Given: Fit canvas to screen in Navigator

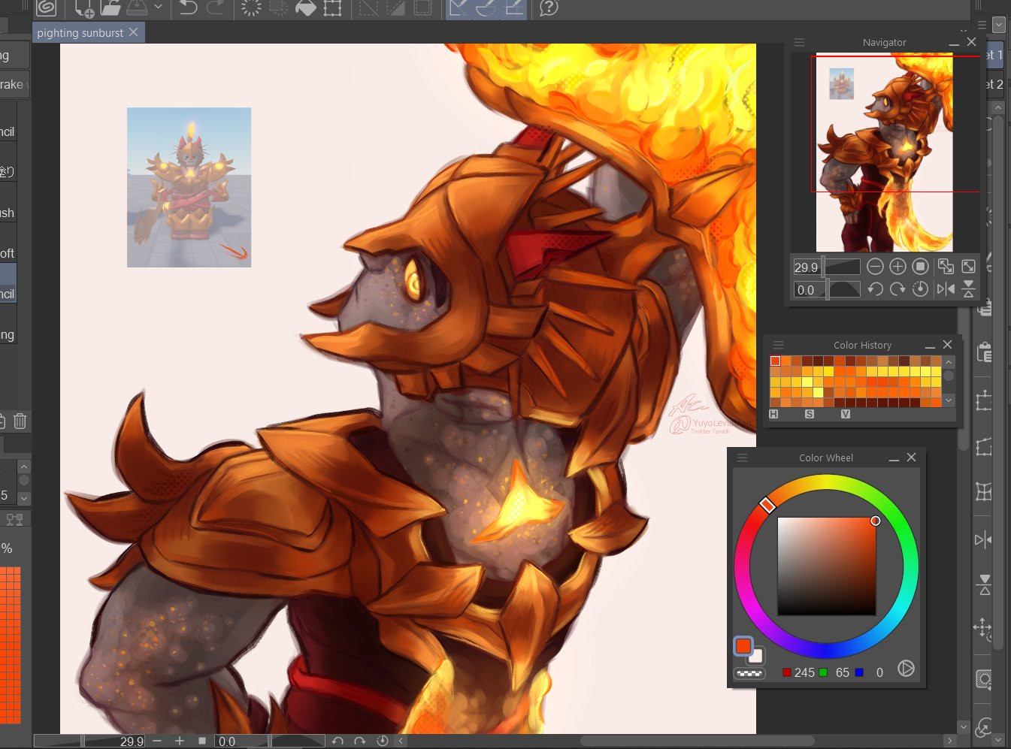Looking at the screenshot, I should (968, 267).
